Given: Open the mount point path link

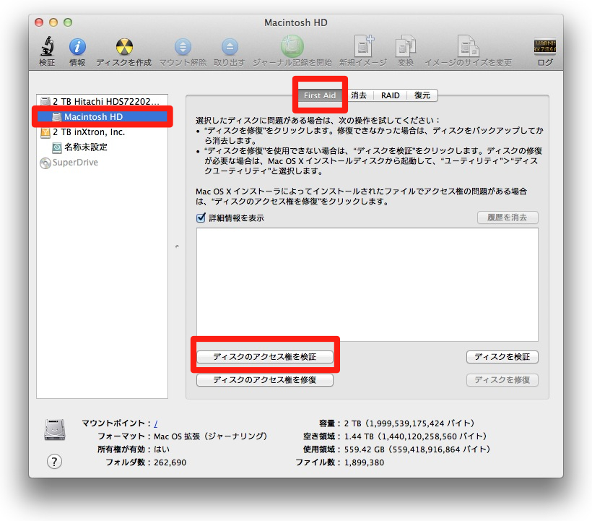Looking at the screenshot, I should click(x=156, y=423).
